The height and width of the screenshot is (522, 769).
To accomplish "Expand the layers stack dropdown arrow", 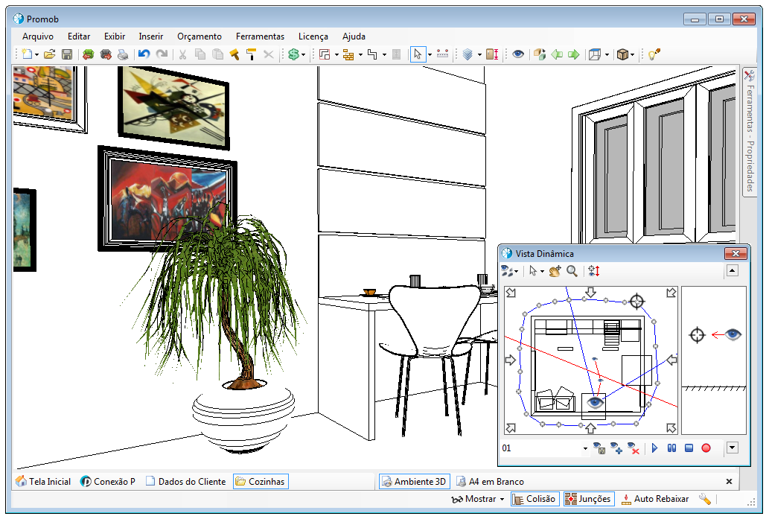I will pyautogui.click(x=479, y=55).
